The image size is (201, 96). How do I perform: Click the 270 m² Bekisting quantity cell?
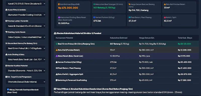pyautogui.click(x=113, y=80)
